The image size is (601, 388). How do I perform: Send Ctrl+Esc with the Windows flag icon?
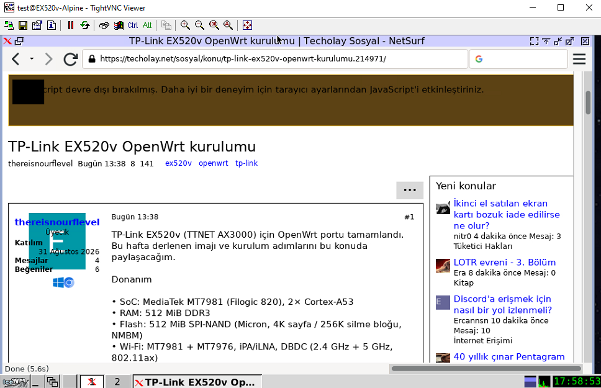point(119,25)
